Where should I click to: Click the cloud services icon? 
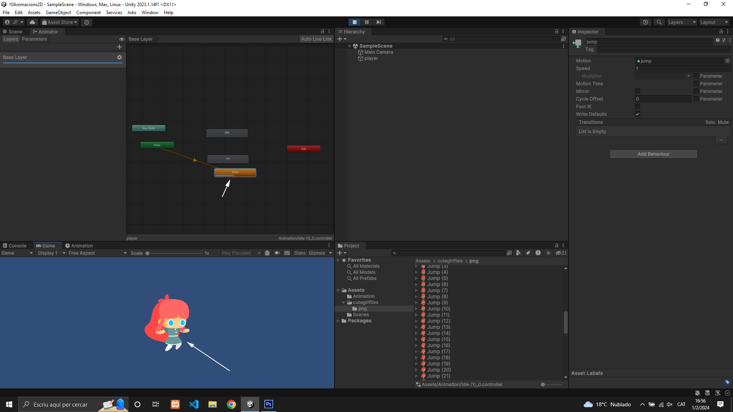tap(32, 22)
